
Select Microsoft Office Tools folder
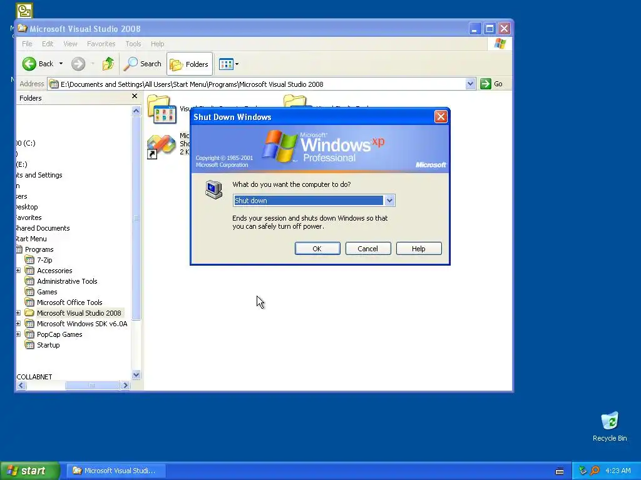[x=69, y=302]
